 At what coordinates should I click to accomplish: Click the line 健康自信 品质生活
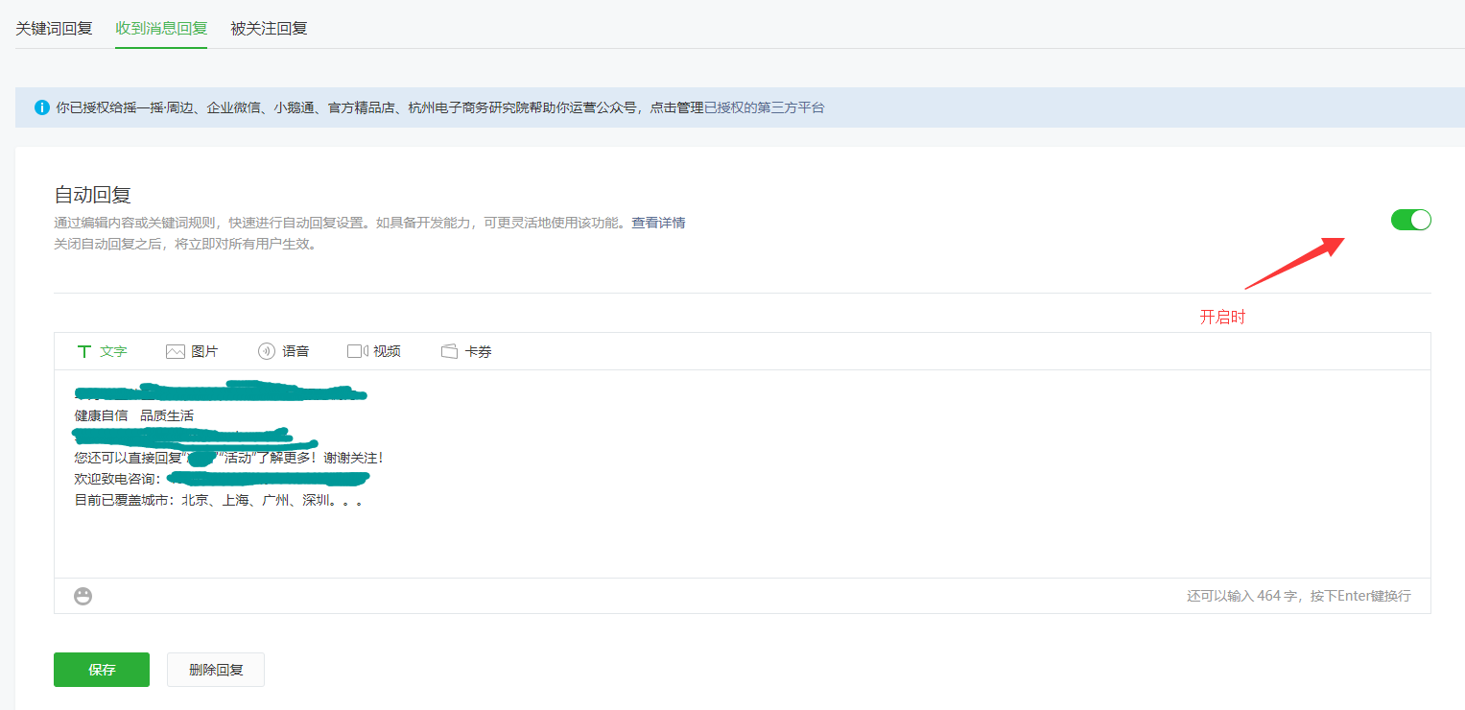[134, 415]
